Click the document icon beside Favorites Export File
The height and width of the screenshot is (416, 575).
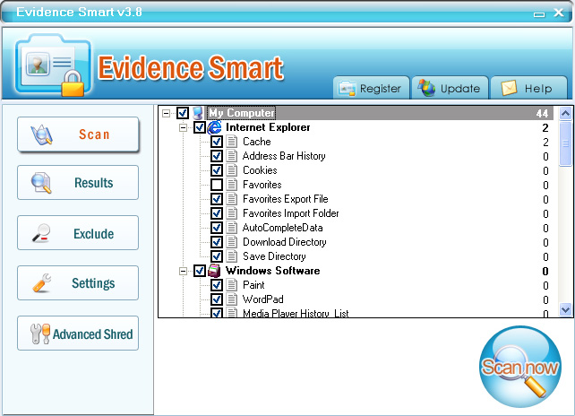pyautogui.click(x=231, y=199)
